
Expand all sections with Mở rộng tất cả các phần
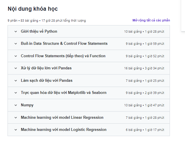point(151,20)
